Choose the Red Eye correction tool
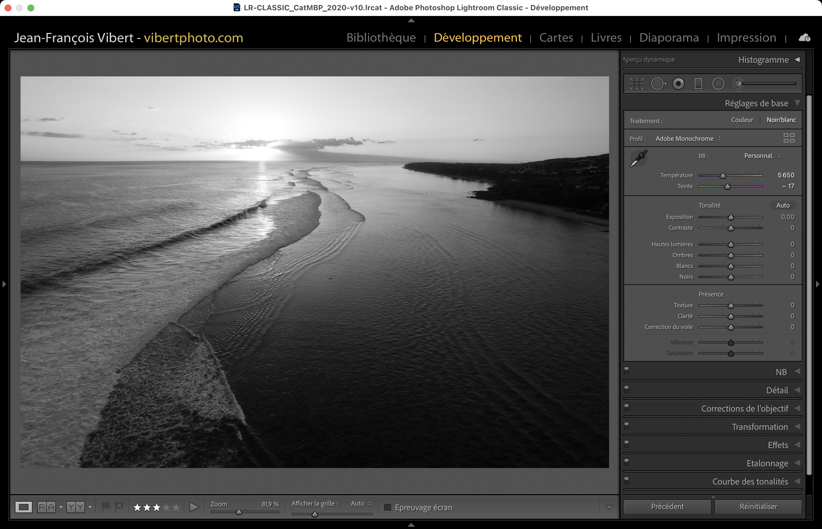822x529 pixels. (678, 84)
